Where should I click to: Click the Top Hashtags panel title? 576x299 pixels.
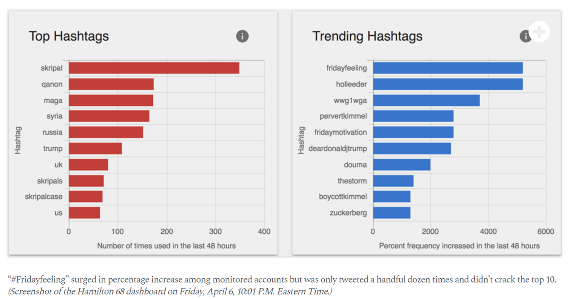pyautogui.click(x=69, y=36)
